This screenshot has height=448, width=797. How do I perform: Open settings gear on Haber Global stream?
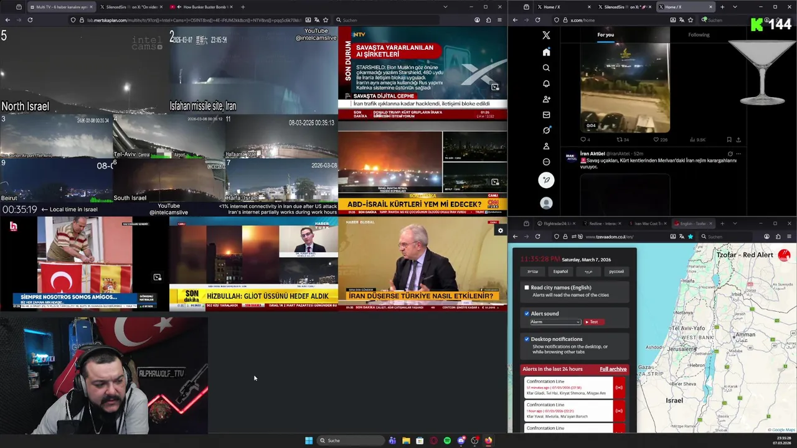tap(500, 231)
